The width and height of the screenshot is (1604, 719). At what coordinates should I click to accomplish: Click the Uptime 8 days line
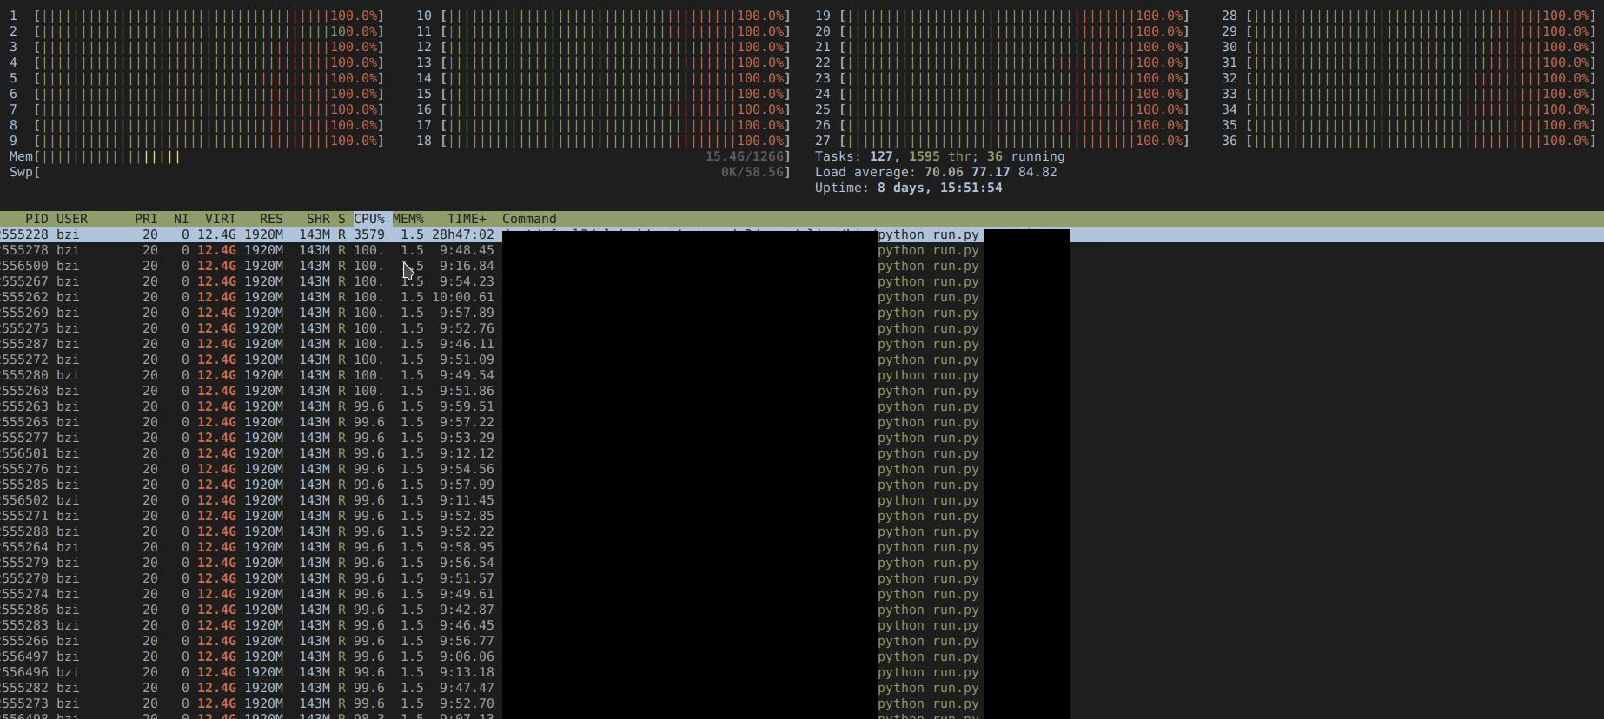[908, 188]
